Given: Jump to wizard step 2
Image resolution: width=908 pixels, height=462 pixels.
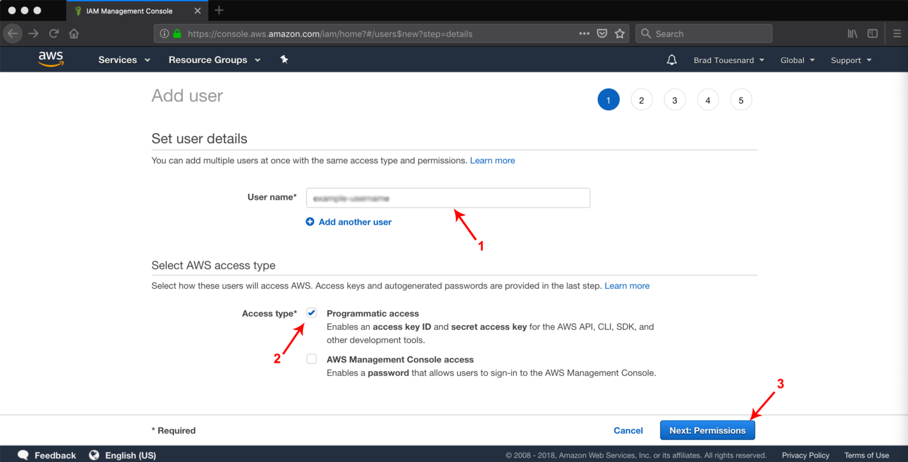Looking at the screenshot, I should (641, 100).
